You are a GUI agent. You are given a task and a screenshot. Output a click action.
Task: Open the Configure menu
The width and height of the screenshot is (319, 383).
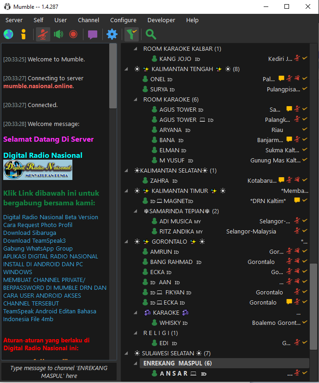(123, 20)
